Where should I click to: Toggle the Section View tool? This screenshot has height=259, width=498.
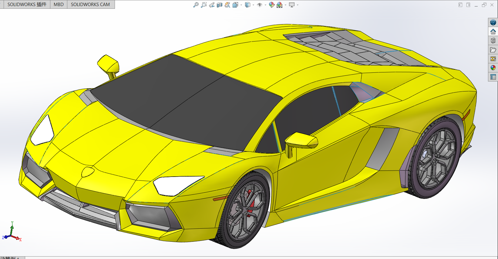click(220, 5)
